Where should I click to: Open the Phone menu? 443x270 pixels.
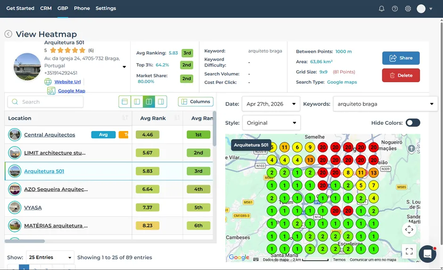(82, 8)
